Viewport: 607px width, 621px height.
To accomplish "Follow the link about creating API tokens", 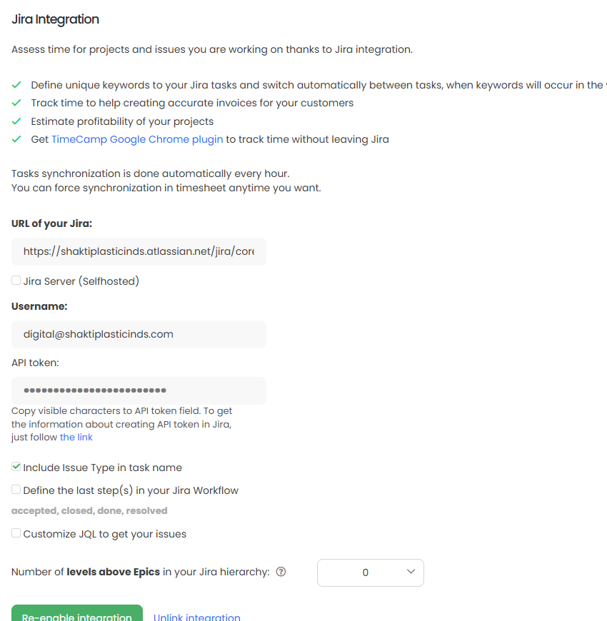I will click(76, 436).
